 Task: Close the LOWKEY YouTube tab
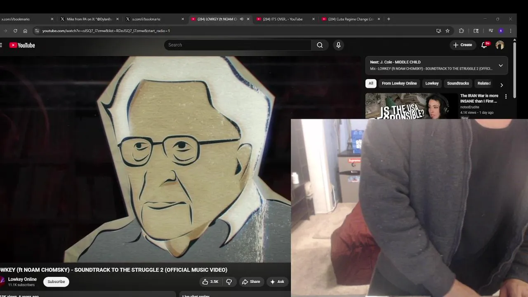[x=248, y=19]
